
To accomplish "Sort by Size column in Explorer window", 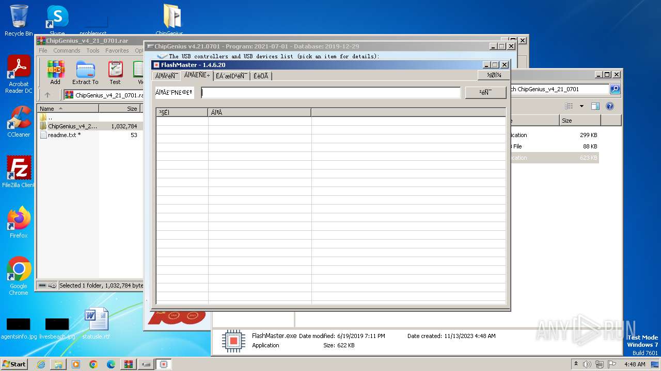I will [x=580, y=121].
